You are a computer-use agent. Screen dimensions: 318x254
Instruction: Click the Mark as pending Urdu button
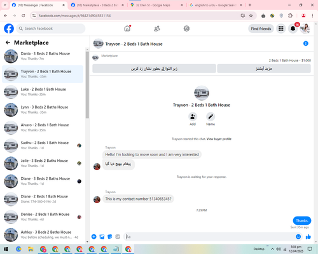point(154,69)
